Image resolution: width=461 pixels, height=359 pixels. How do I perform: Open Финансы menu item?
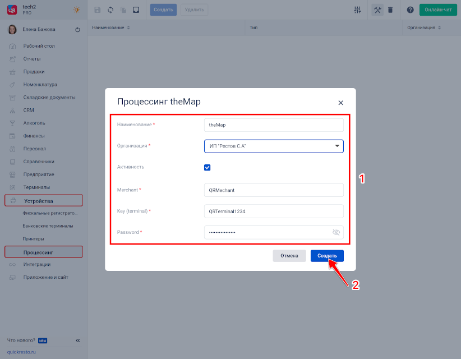34,136
